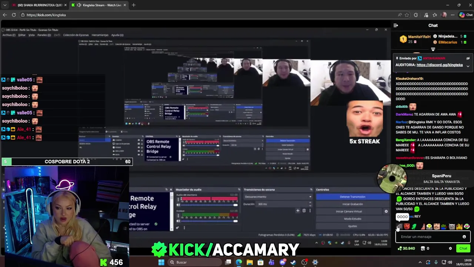The width and height of the screenshot is (474, 267).
Task: Hide the pinned message from ANTAHUAMAN
Action: point(468,59)
